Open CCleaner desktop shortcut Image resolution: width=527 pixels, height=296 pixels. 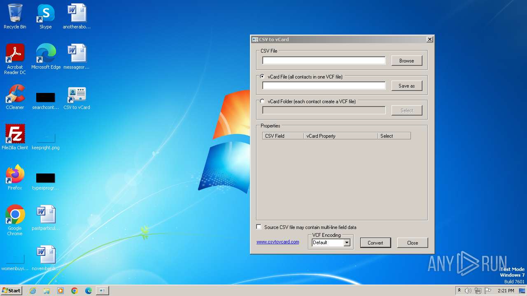[15, 97]
